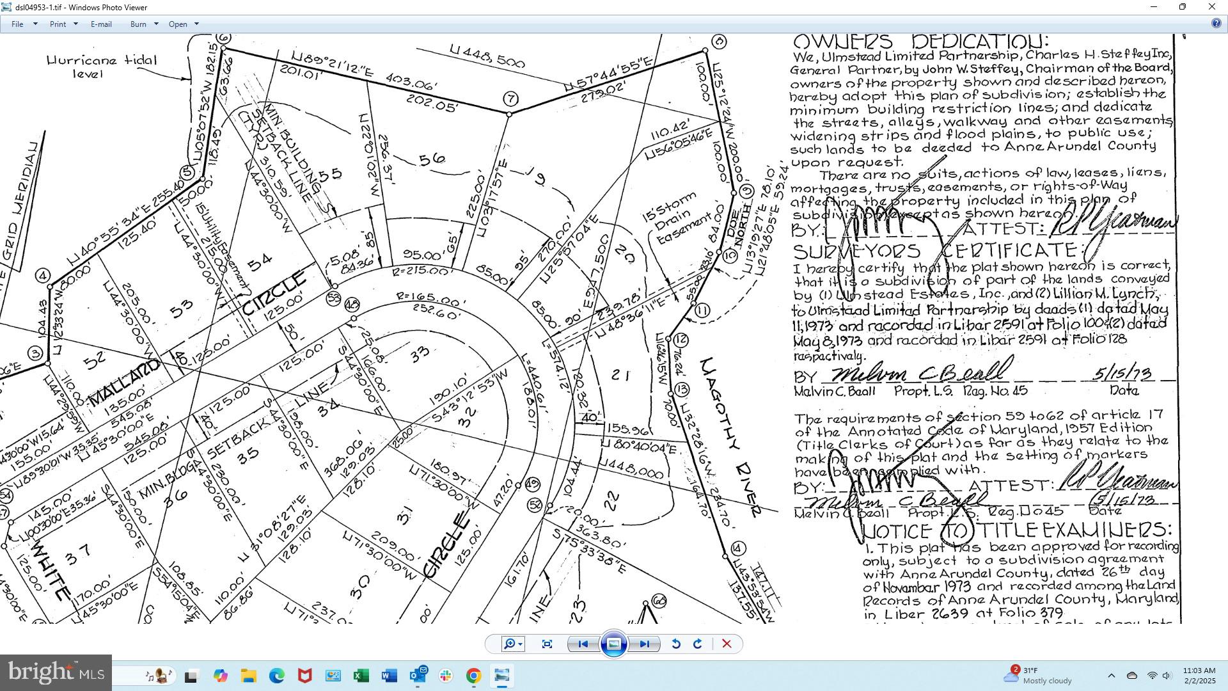Go to the previous image
Screen dimensions: 1228x691
click(583, 644)
